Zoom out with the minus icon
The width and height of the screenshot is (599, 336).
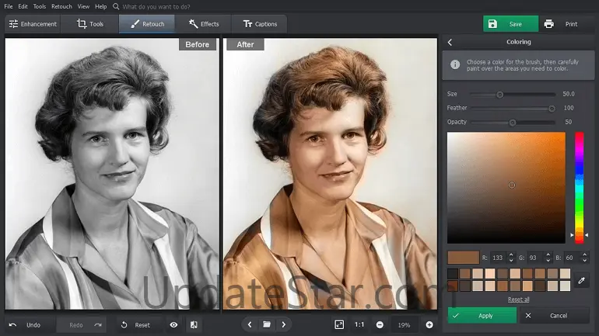pos(380,324)
